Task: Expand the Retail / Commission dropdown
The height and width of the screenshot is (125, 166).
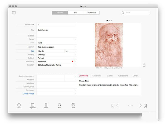Action: pos(75,76)
